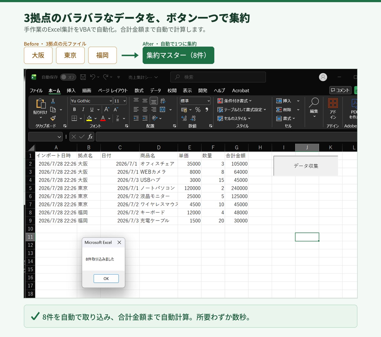Click the Increase Decimal icon

[184, 118]
